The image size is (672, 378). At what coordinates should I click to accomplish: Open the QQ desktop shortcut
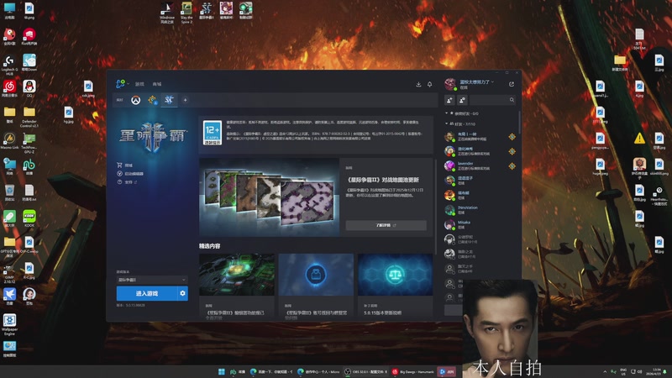[29, 89]
